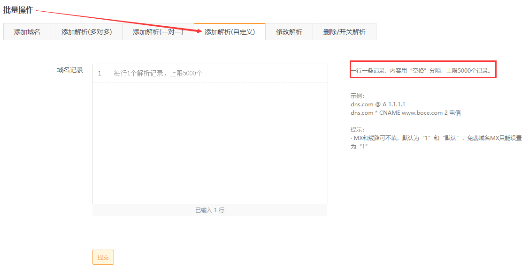The height and width of the screenshot is (267, 529).
Task: Click the 批量操作 page heading
Action: 18,10
